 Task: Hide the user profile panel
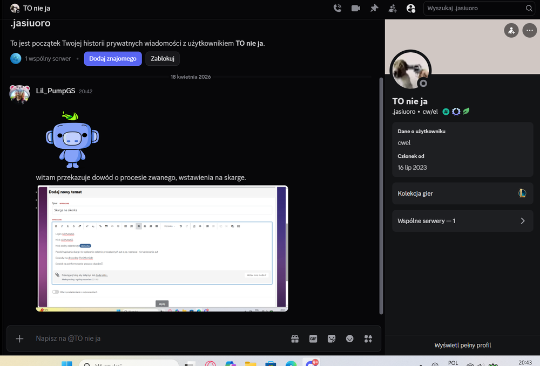[411, 8]
